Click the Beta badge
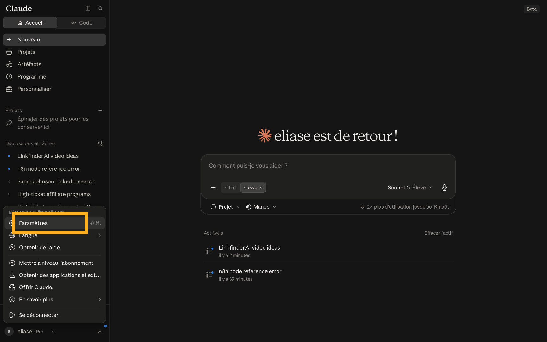This screenshot has height=342, width=547. (531, 9)
